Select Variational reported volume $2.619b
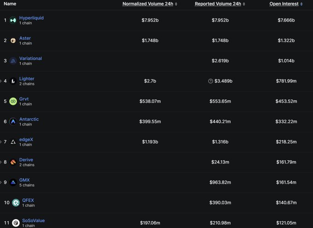Image resolution: width=313 pixels, height=228 pixels. point(220,61)
